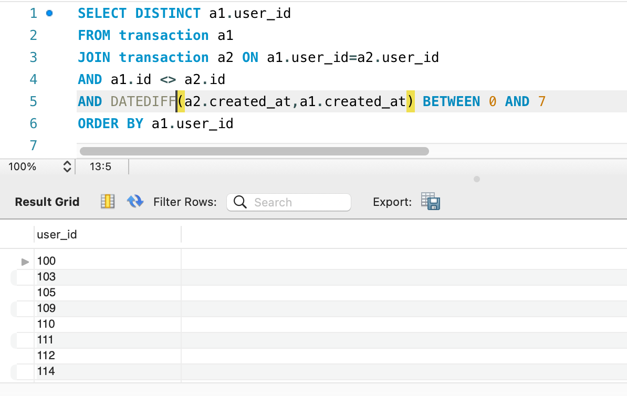
Task: Click the Export recordset save icon
Action: click(x=431, y=202)
